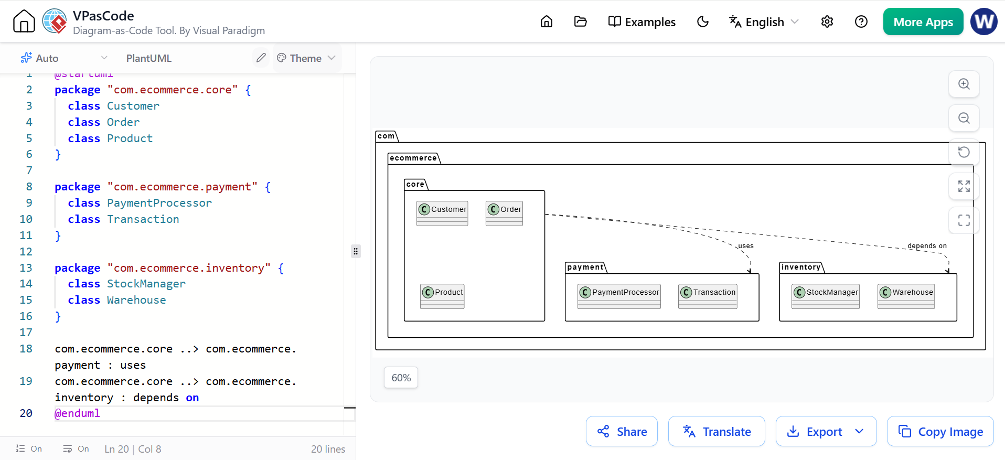Click the More Apps button

click(923, 22)
